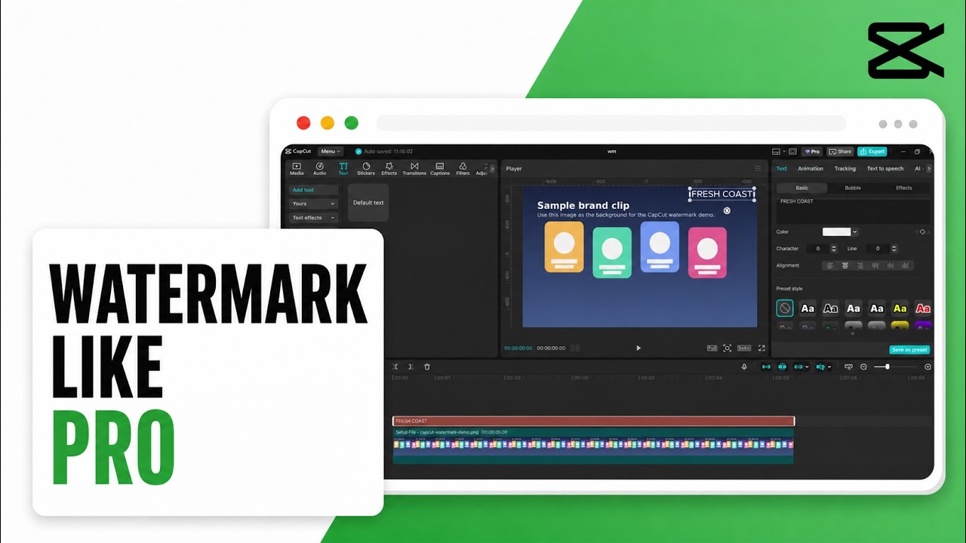Enter fullscreen player with expand icon
The height and width of the screenshot is (543, 966).
pyautogui.click(x=761, y=348)
